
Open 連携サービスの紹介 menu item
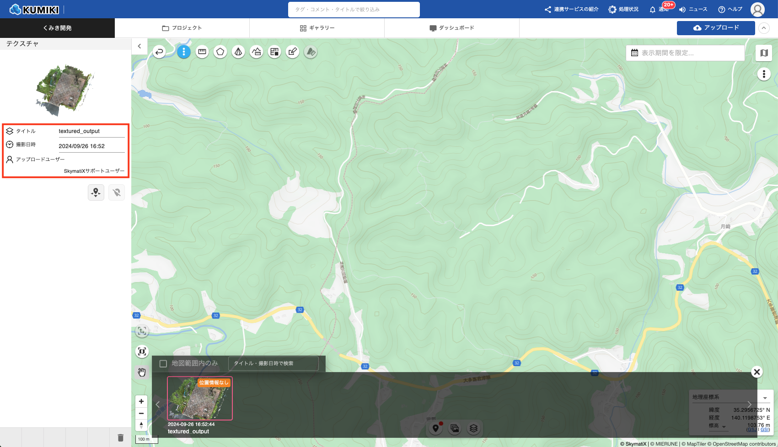tap(571, 9)
